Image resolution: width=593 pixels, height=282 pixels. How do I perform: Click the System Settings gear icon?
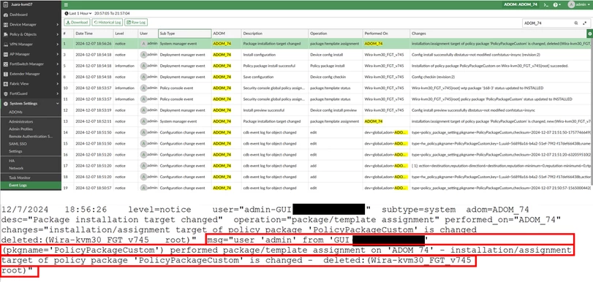pos(5,103)
